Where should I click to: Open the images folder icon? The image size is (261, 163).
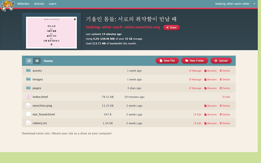(x=28, y=79)
